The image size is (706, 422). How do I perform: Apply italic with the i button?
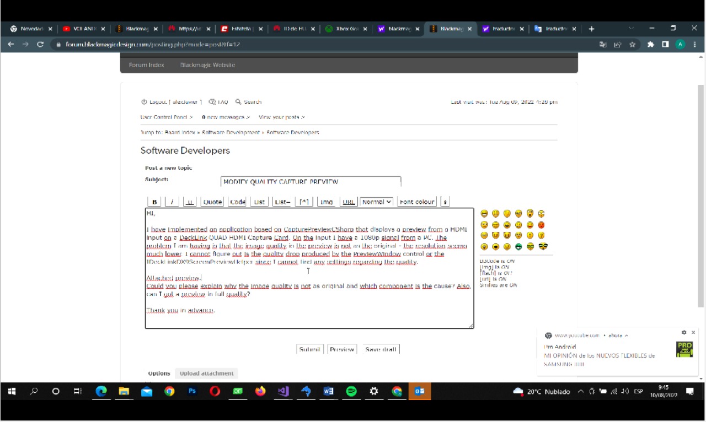click(172, 202)
